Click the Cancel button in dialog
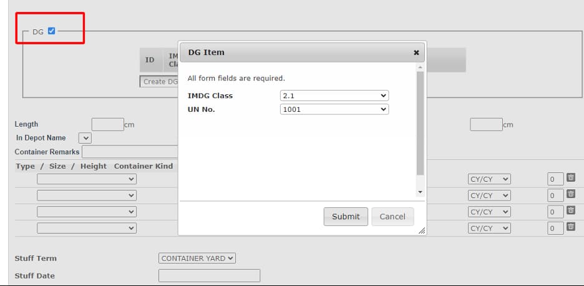This screenshot has height=286, width=584. click(x=392, y=217)
